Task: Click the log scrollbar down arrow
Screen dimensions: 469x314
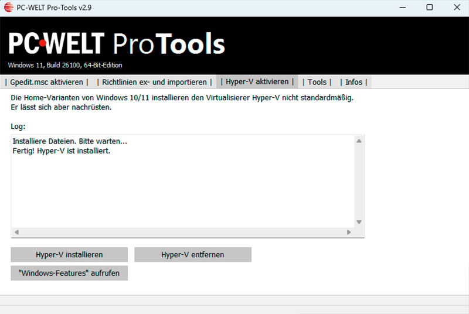Action: click(x=359, y=222)
